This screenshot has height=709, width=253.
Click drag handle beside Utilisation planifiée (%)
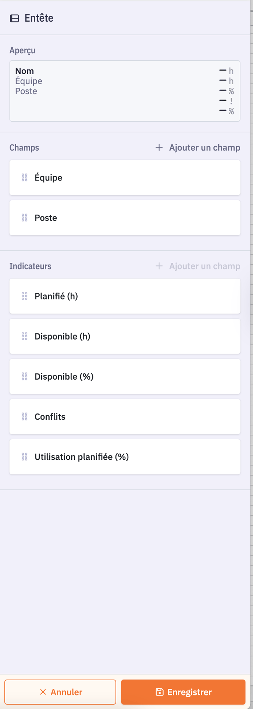[24, 457]
